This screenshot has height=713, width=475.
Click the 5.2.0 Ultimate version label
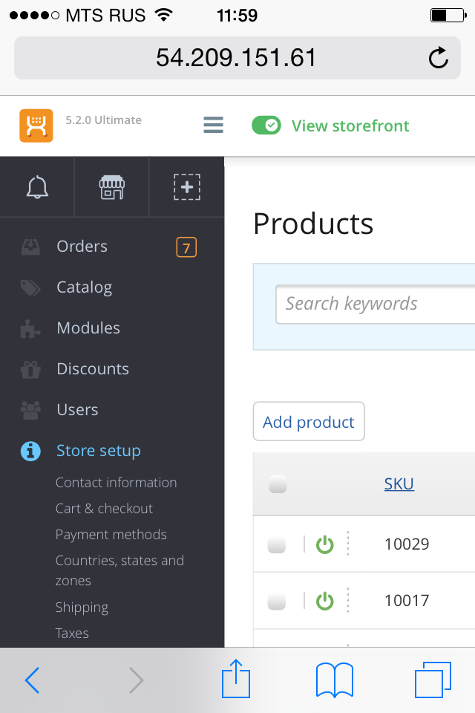104,120
